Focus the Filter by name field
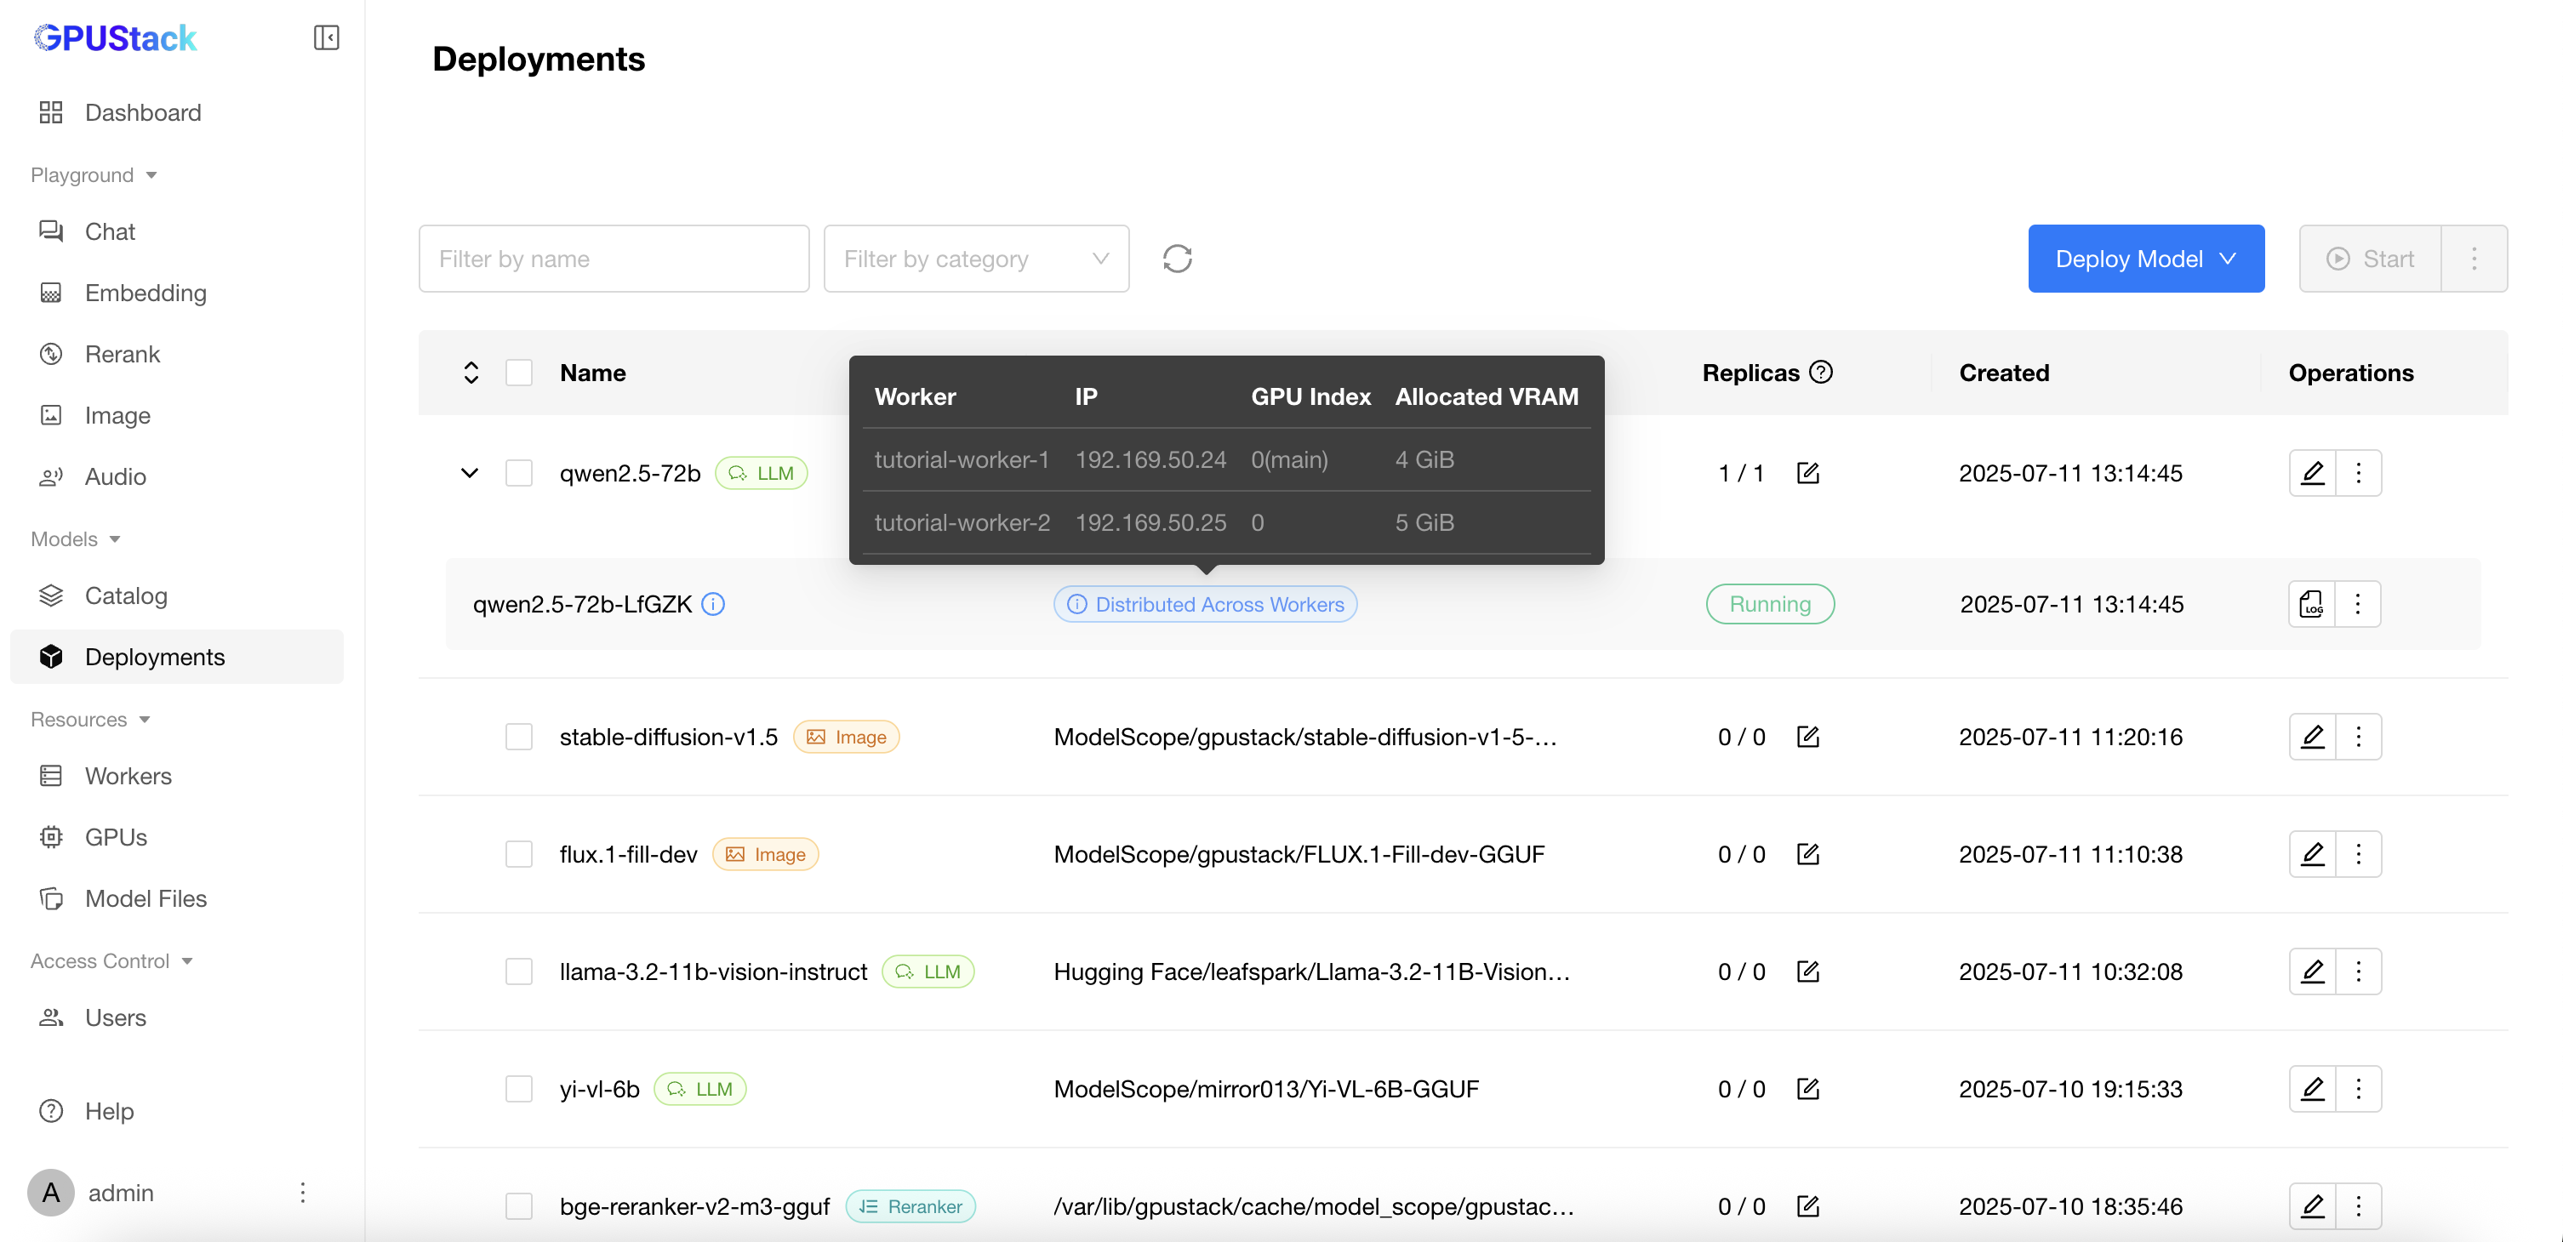 (x=614, y=259)
